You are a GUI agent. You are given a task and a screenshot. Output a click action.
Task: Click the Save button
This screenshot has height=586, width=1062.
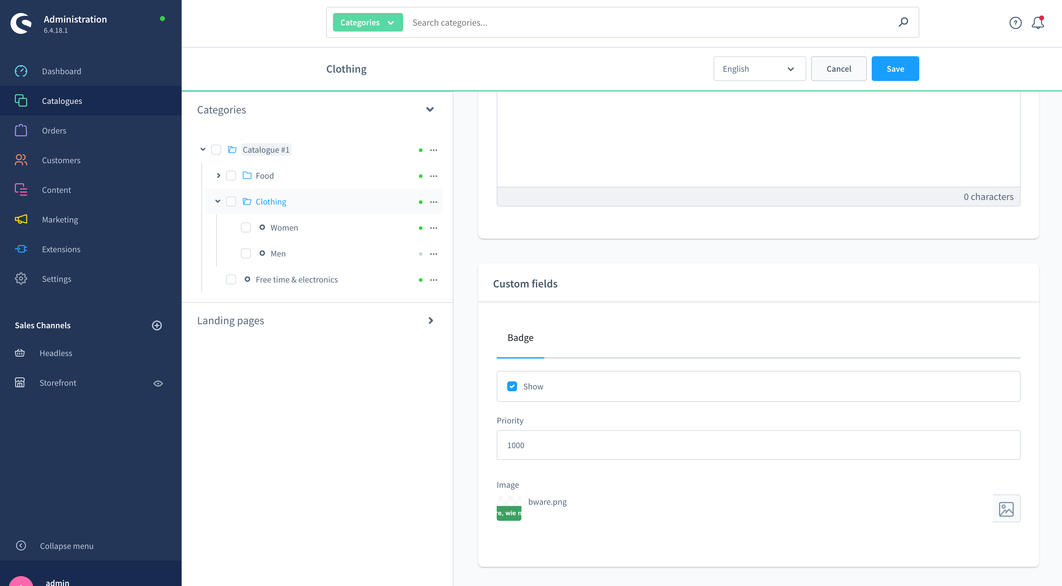coord(895,69)
